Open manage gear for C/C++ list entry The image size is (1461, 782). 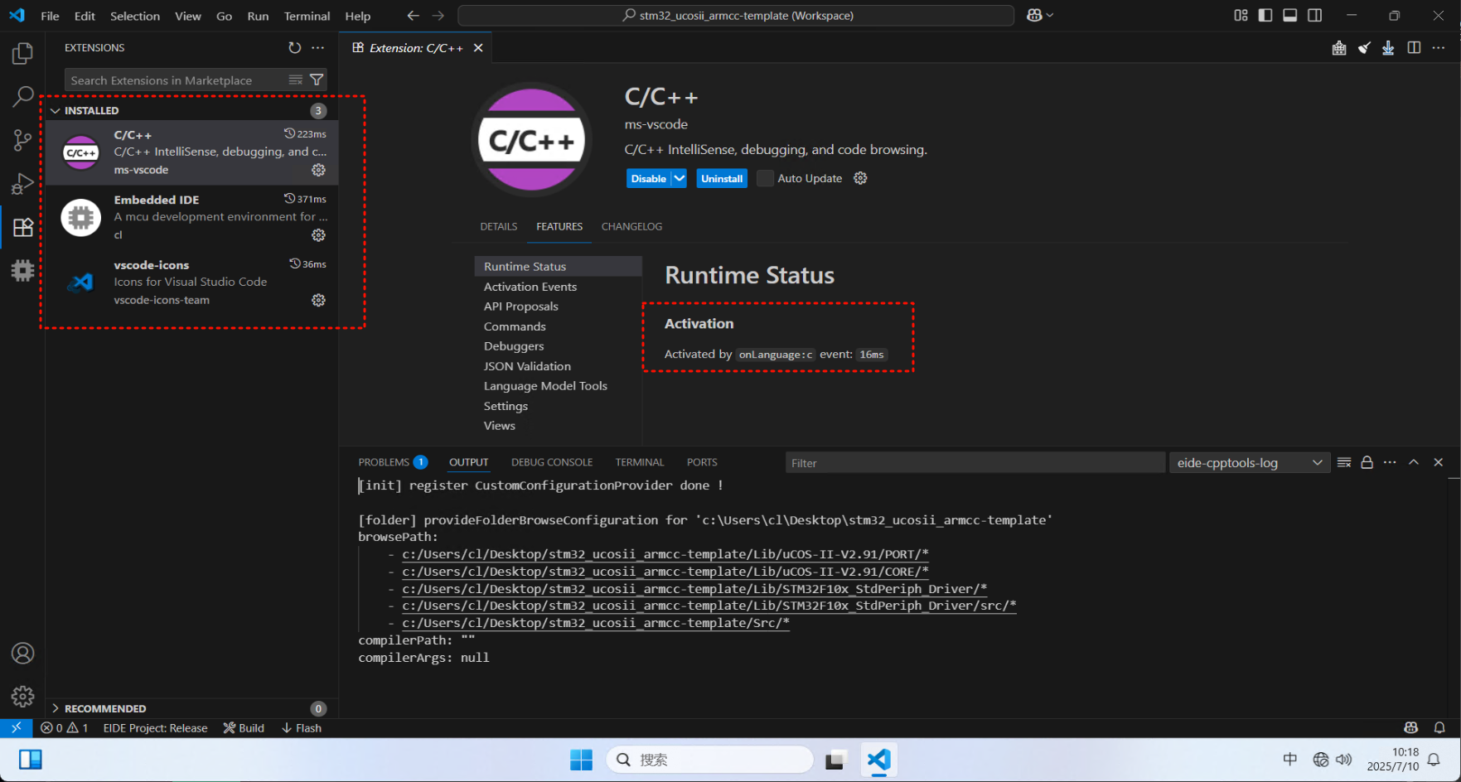coord(318,170)
